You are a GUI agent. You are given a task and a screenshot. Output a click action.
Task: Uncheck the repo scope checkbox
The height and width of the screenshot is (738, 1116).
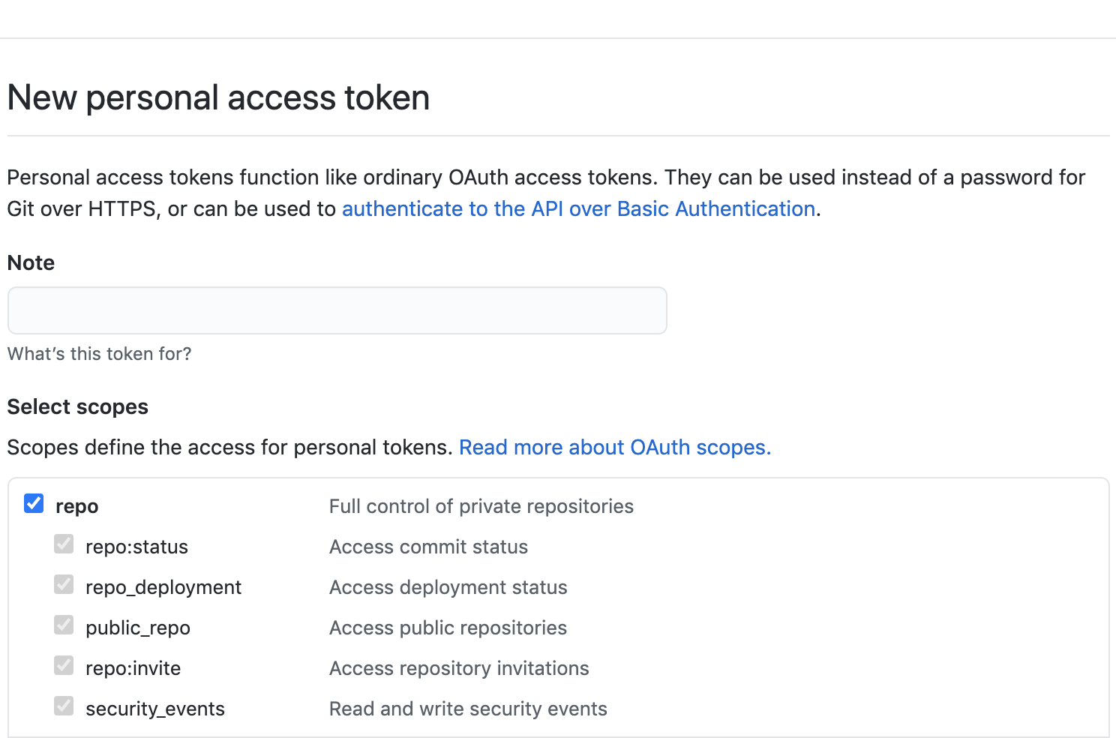pos(34,503)
